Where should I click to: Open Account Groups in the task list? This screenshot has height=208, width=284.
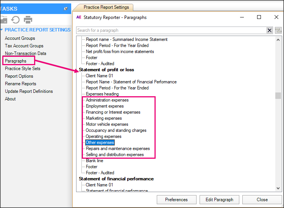20,38
